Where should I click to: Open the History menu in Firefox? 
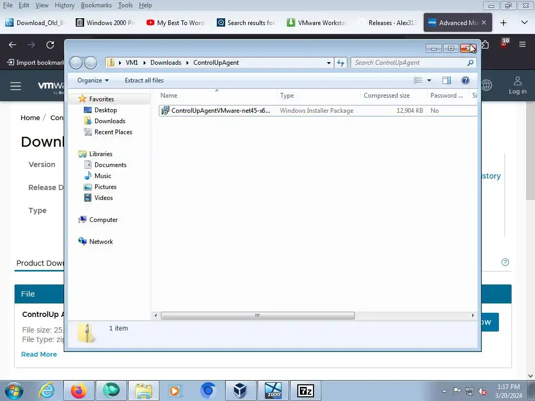tap(64, 5)
